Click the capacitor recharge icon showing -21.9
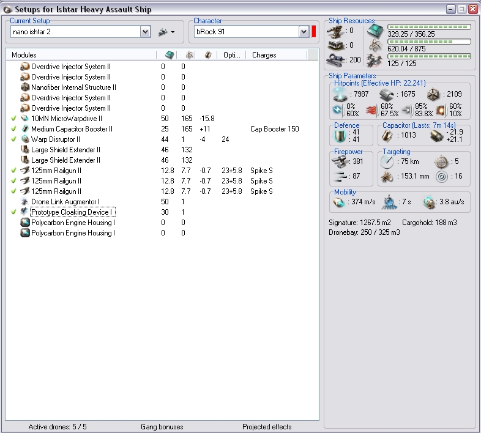The height and width of the screenshot is (433, 481). click(x=436, y=136)
